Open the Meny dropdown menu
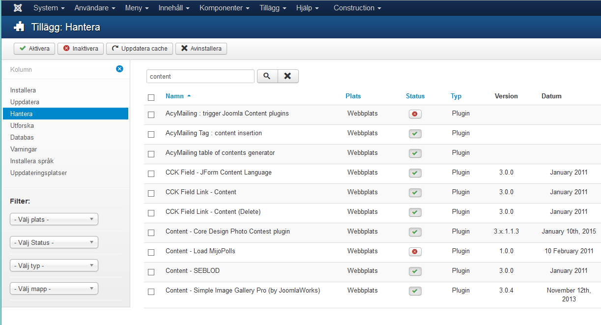This screenshot has width=601, height=325. click(137, 8)
